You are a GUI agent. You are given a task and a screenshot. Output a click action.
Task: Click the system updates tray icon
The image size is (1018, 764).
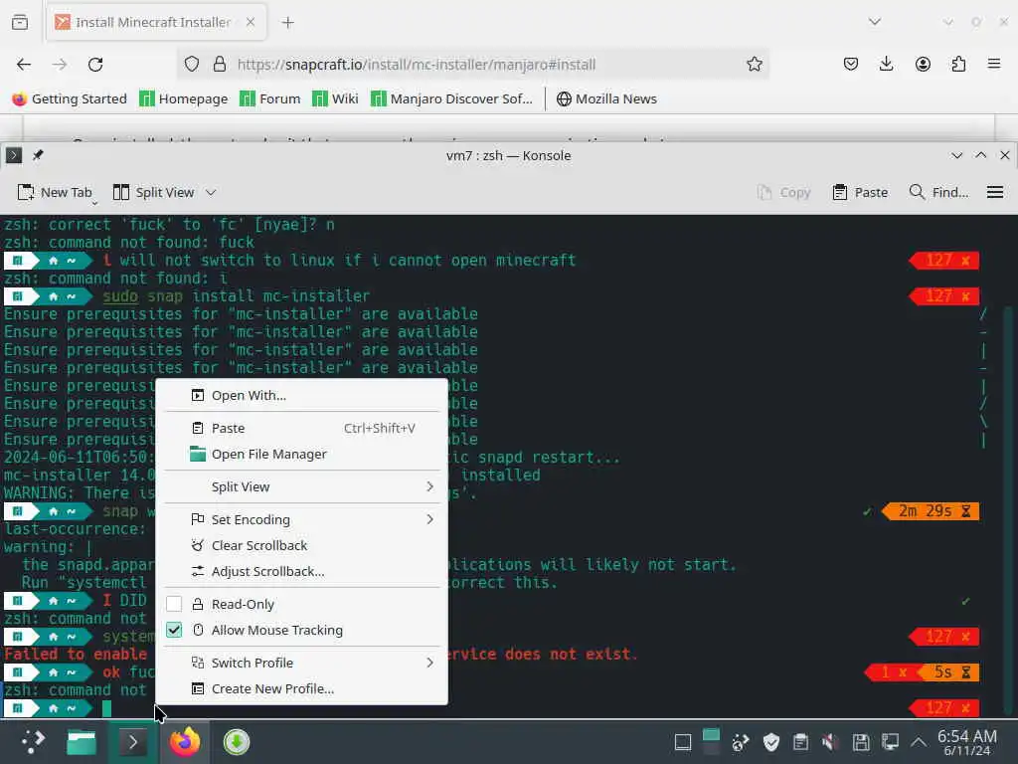(x=740, y=742)
